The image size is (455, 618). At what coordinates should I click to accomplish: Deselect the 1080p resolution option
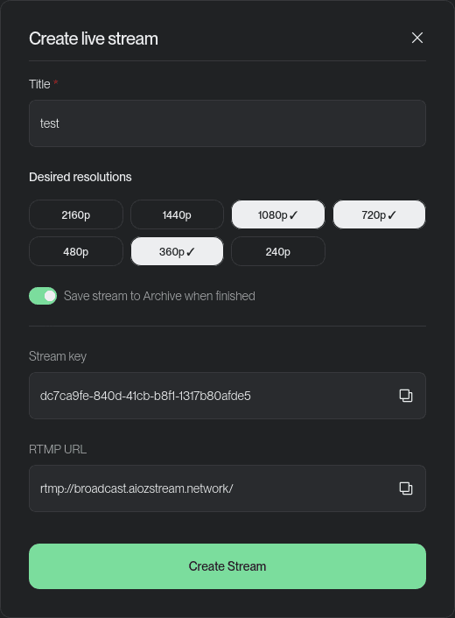[x=278, y=214]
